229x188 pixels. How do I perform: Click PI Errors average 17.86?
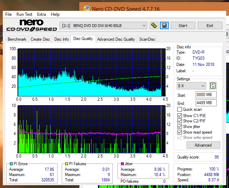click(49, 169)
